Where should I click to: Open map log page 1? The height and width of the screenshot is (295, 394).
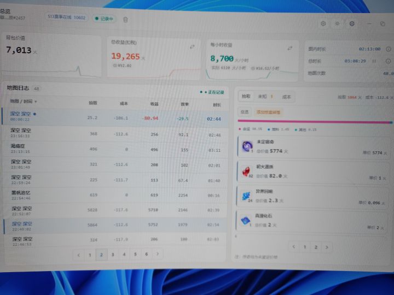tap(90, 255)
